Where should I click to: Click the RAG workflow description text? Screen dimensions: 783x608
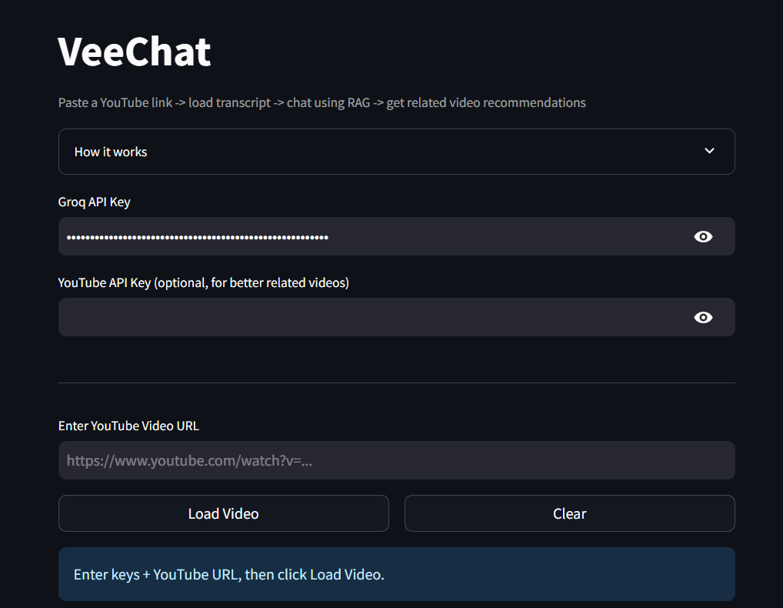322,102
